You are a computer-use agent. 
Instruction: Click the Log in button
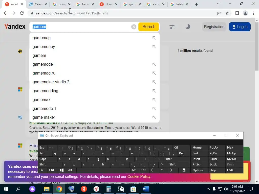[240, 27]
